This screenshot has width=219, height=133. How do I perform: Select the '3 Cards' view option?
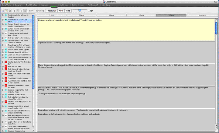[110, 15]
